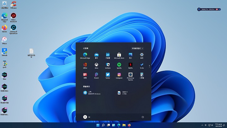Select the Advanced SystemCare desktop shortcut
Screen dimensions: 227x128
coord(14,29)
